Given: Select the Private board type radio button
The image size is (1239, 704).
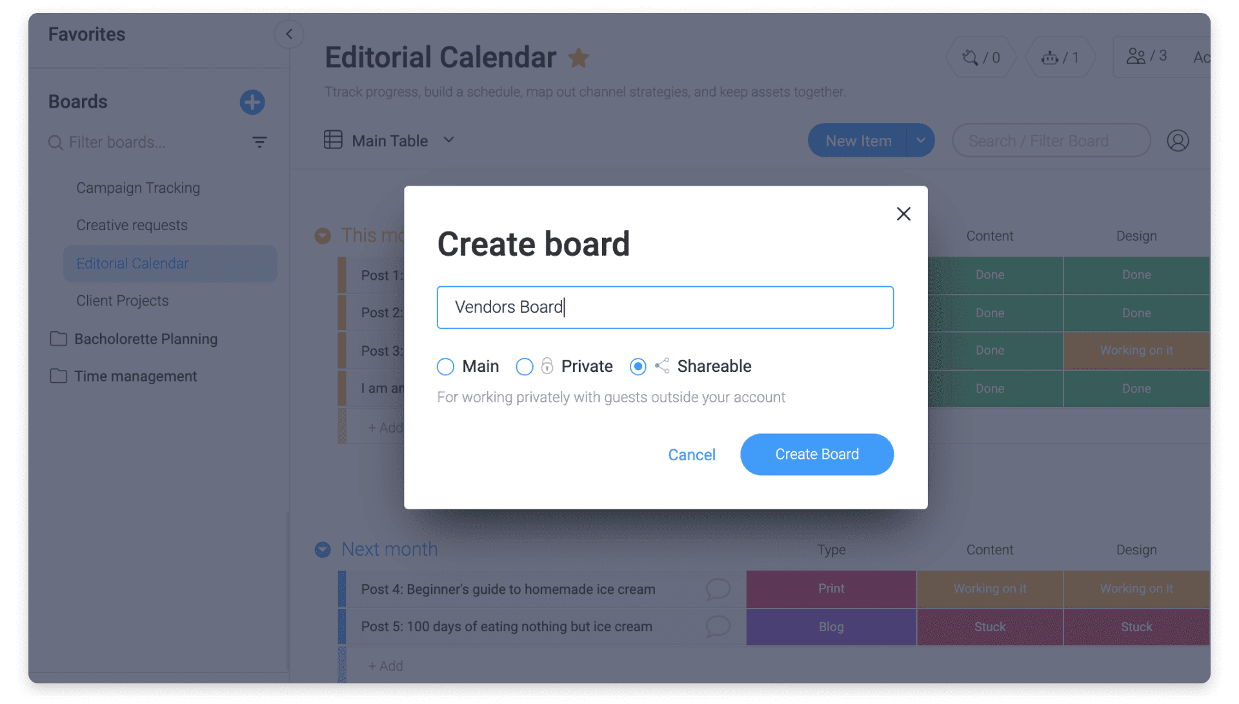Looking at the screenshot, I should pyautogui.click(x=523, y=366).
